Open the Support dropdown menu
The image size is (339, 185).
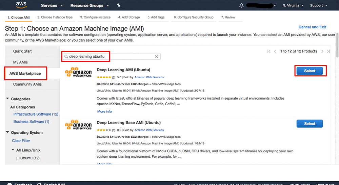click(x=319, y=5)
